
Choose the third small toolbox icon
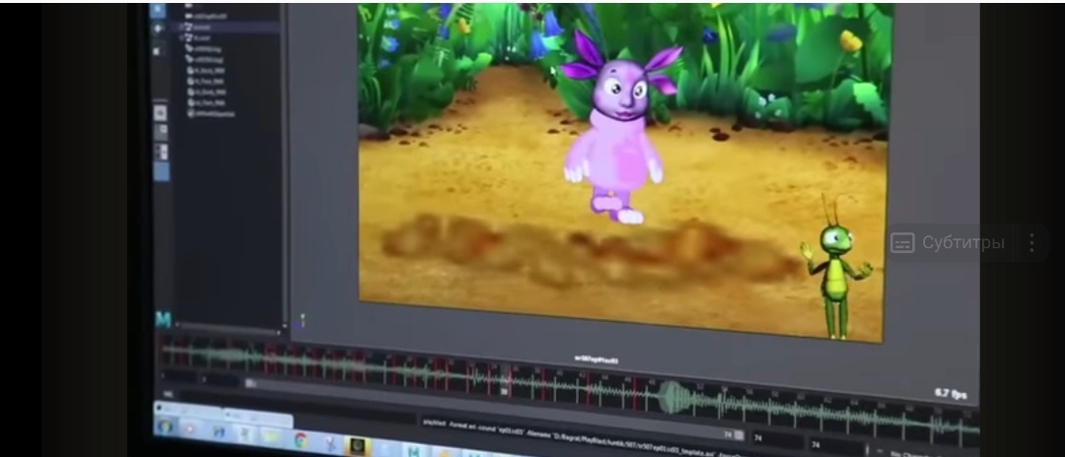click(157, 51)
